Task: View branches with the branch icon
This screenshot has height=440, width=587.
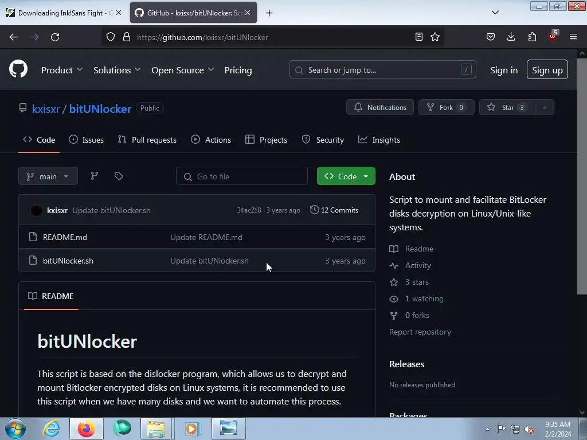Action: click(95, 176)
